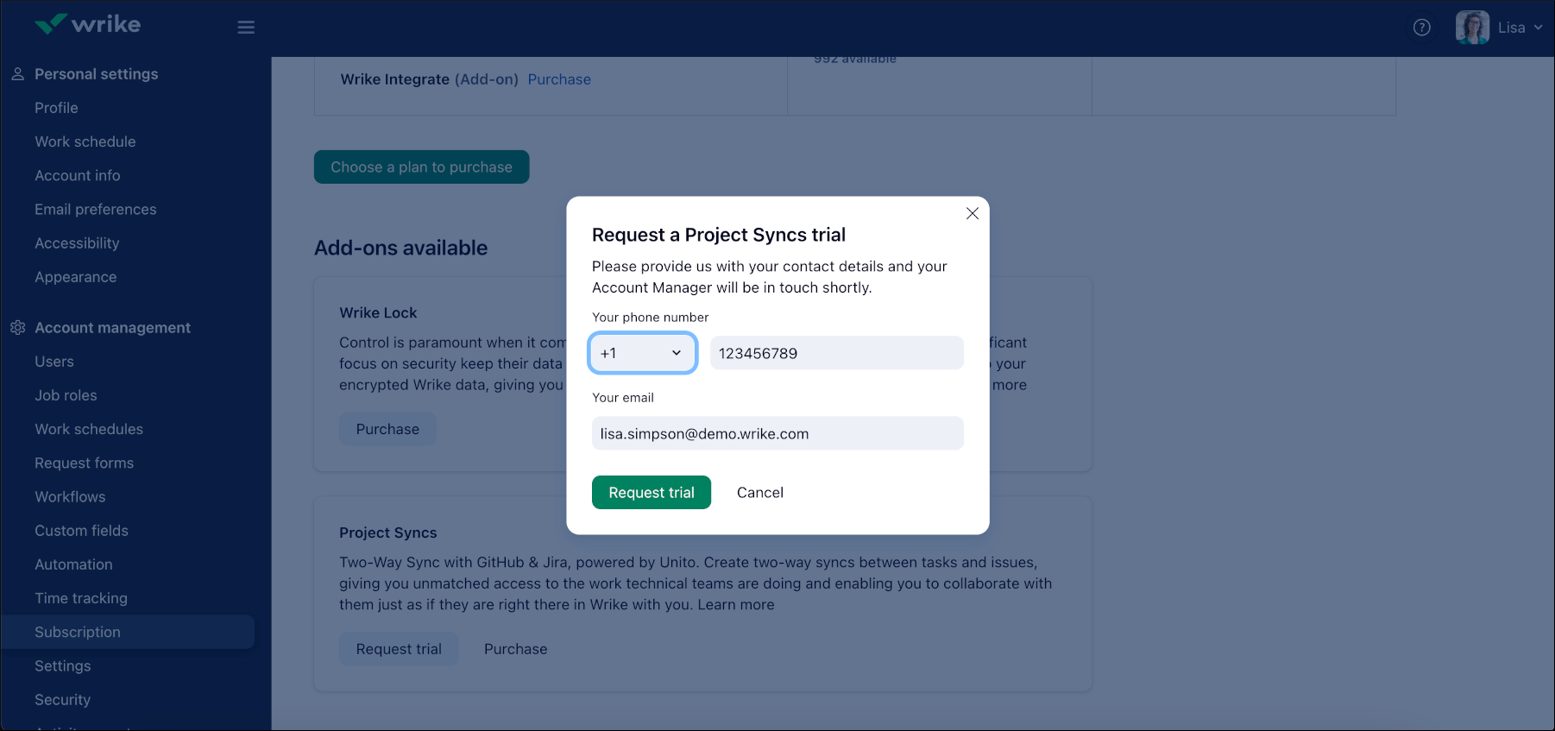The image size is (1555, 731).
Task: Open the +1 country code dropdown
Action: point(642,353)
